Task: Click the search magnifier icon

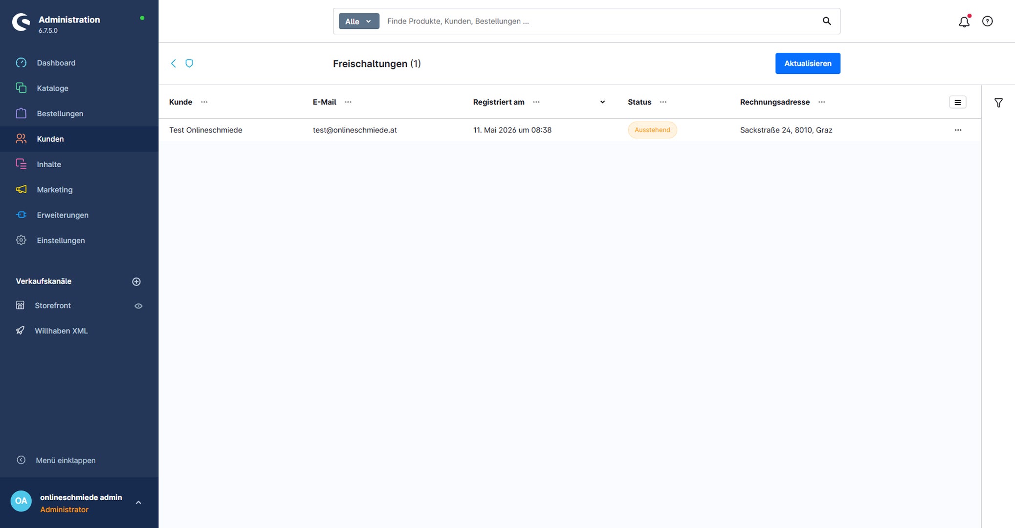Action: (x=827, y=21)
